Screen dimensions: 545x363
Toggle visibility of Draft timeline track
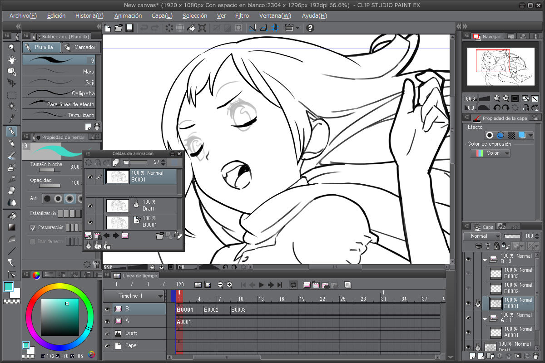[107, 334]
